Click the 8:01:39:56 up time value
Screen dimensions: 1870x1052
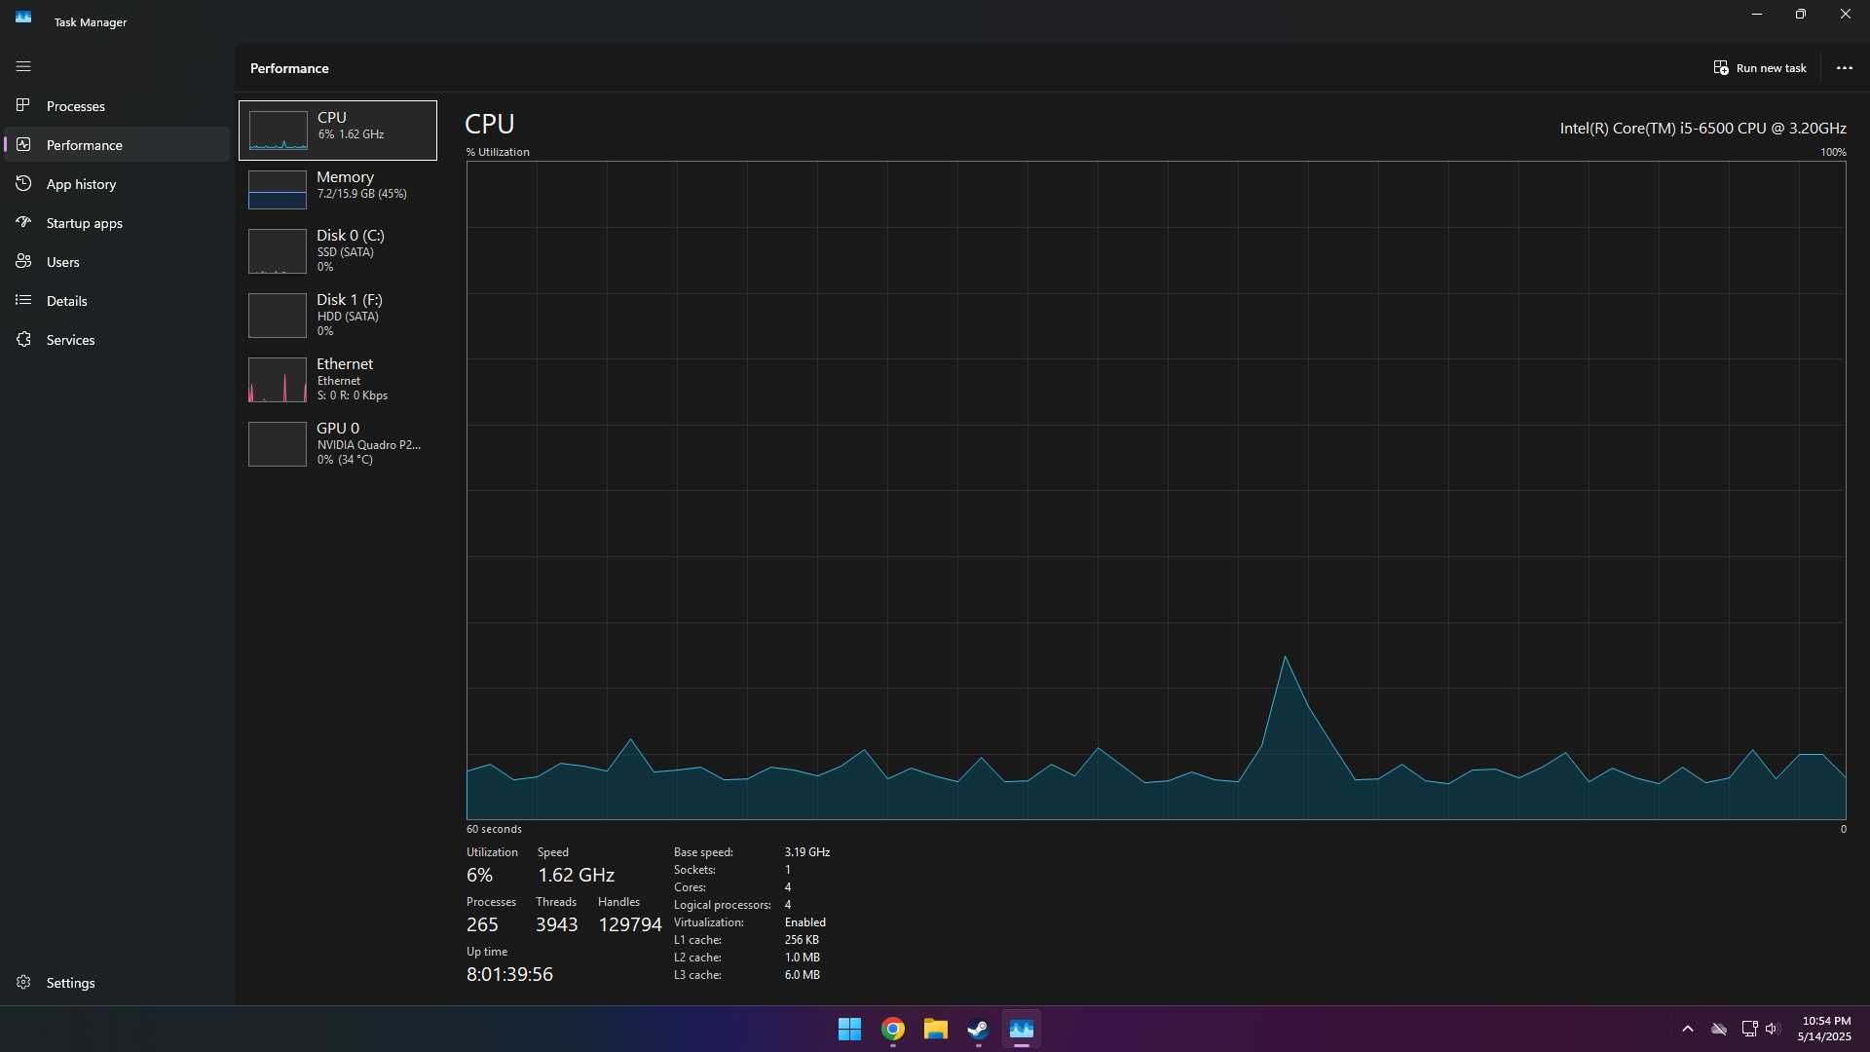509,974
